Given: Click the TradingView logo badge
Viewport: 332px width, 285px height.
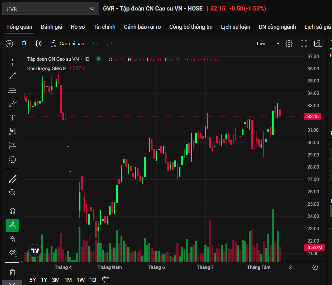Looking at the screenshot, I should coord(35,251).
